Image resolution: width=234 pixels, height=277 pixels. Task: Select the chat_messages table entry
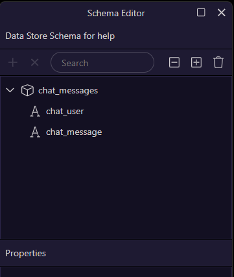pyautogui.click(x=68, y=91)
